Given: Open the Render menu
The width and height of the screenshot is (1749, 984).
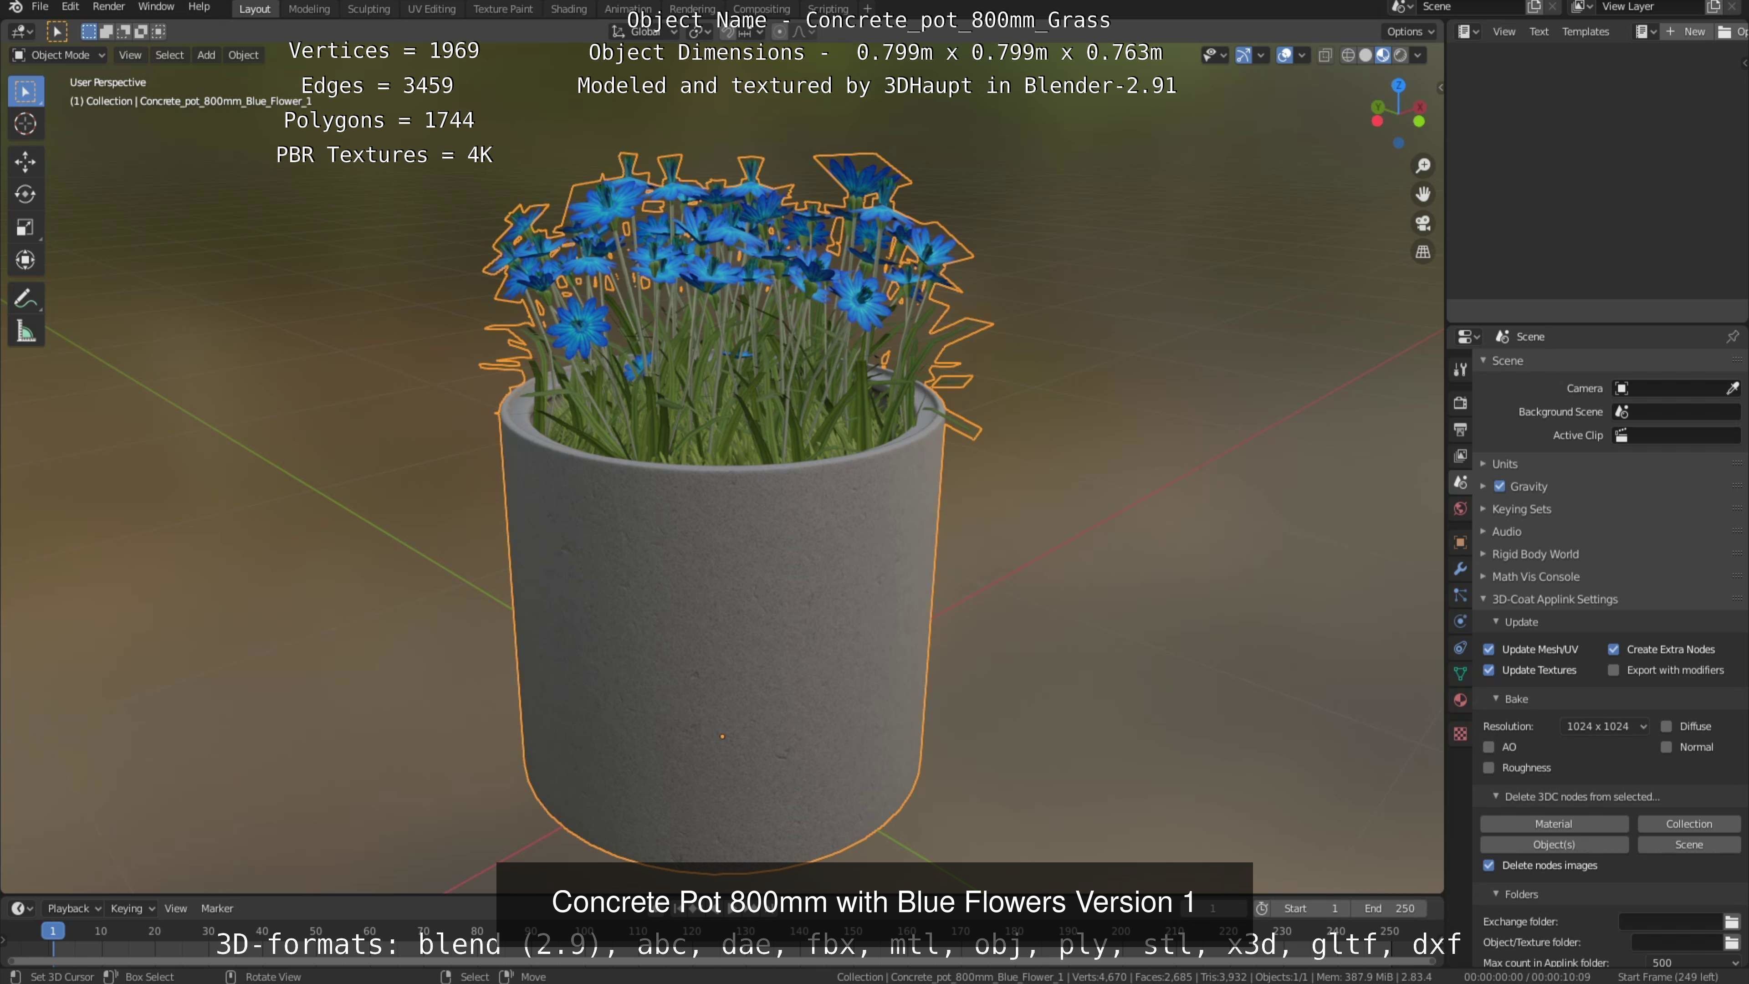Looking at the screenshot, I should (x=109, y=7).
